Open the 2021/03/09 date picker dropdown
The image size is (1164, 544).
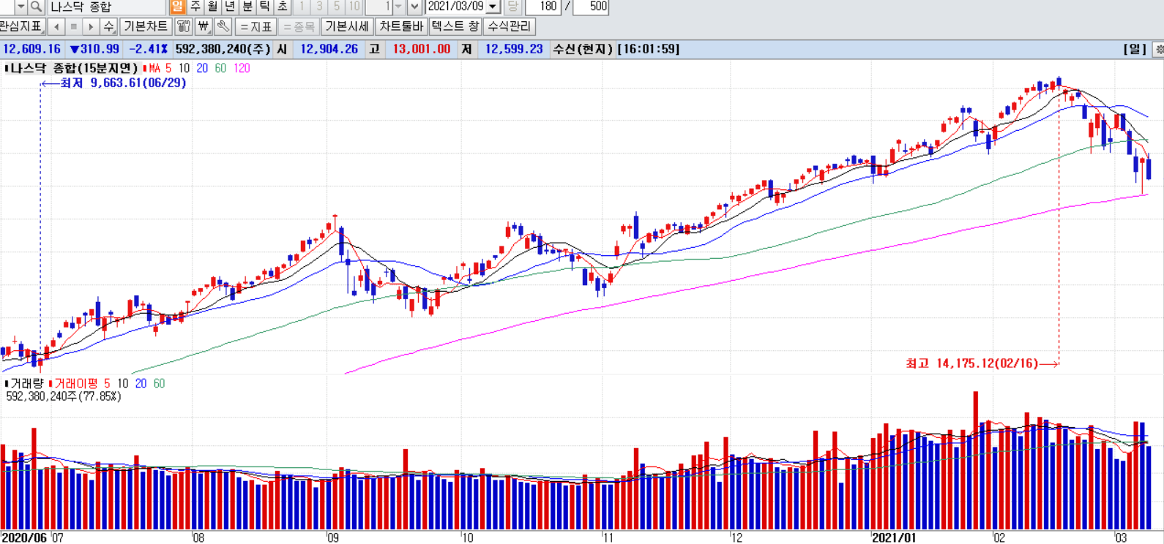[x=493, y=7]
